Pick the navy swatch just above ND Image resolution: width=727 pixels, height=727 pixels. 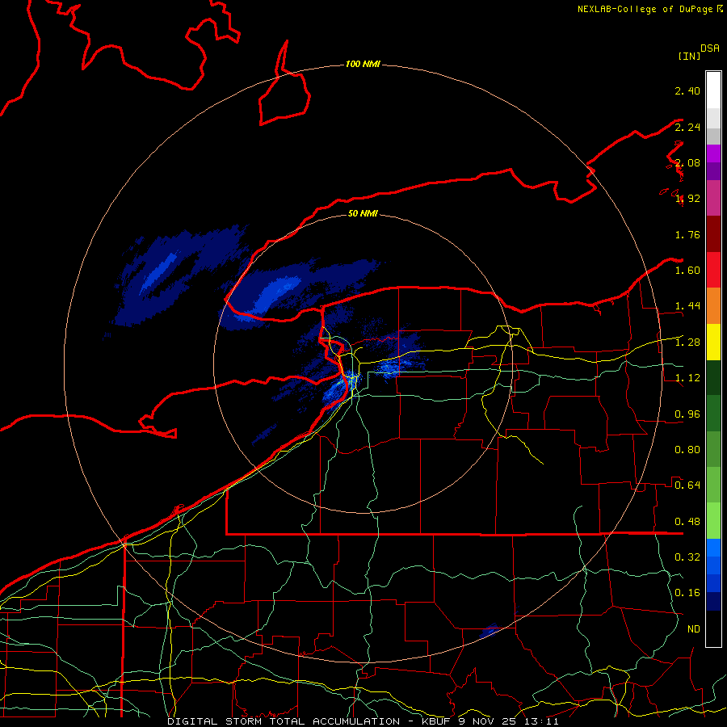[713, 602]
